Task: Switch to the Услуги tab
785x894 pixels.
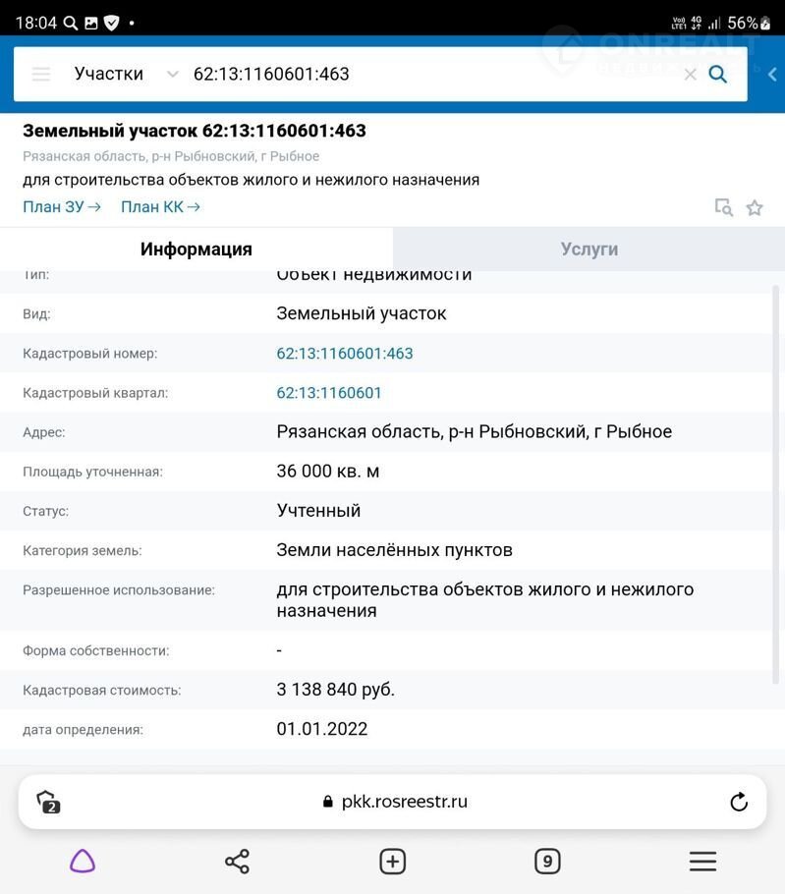Action: pos(589,250)
